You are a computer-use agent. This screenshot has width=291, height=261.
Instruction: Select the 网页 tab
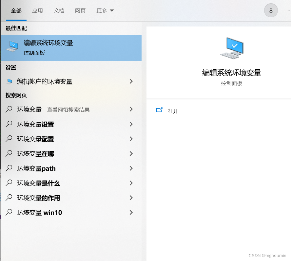80,10
